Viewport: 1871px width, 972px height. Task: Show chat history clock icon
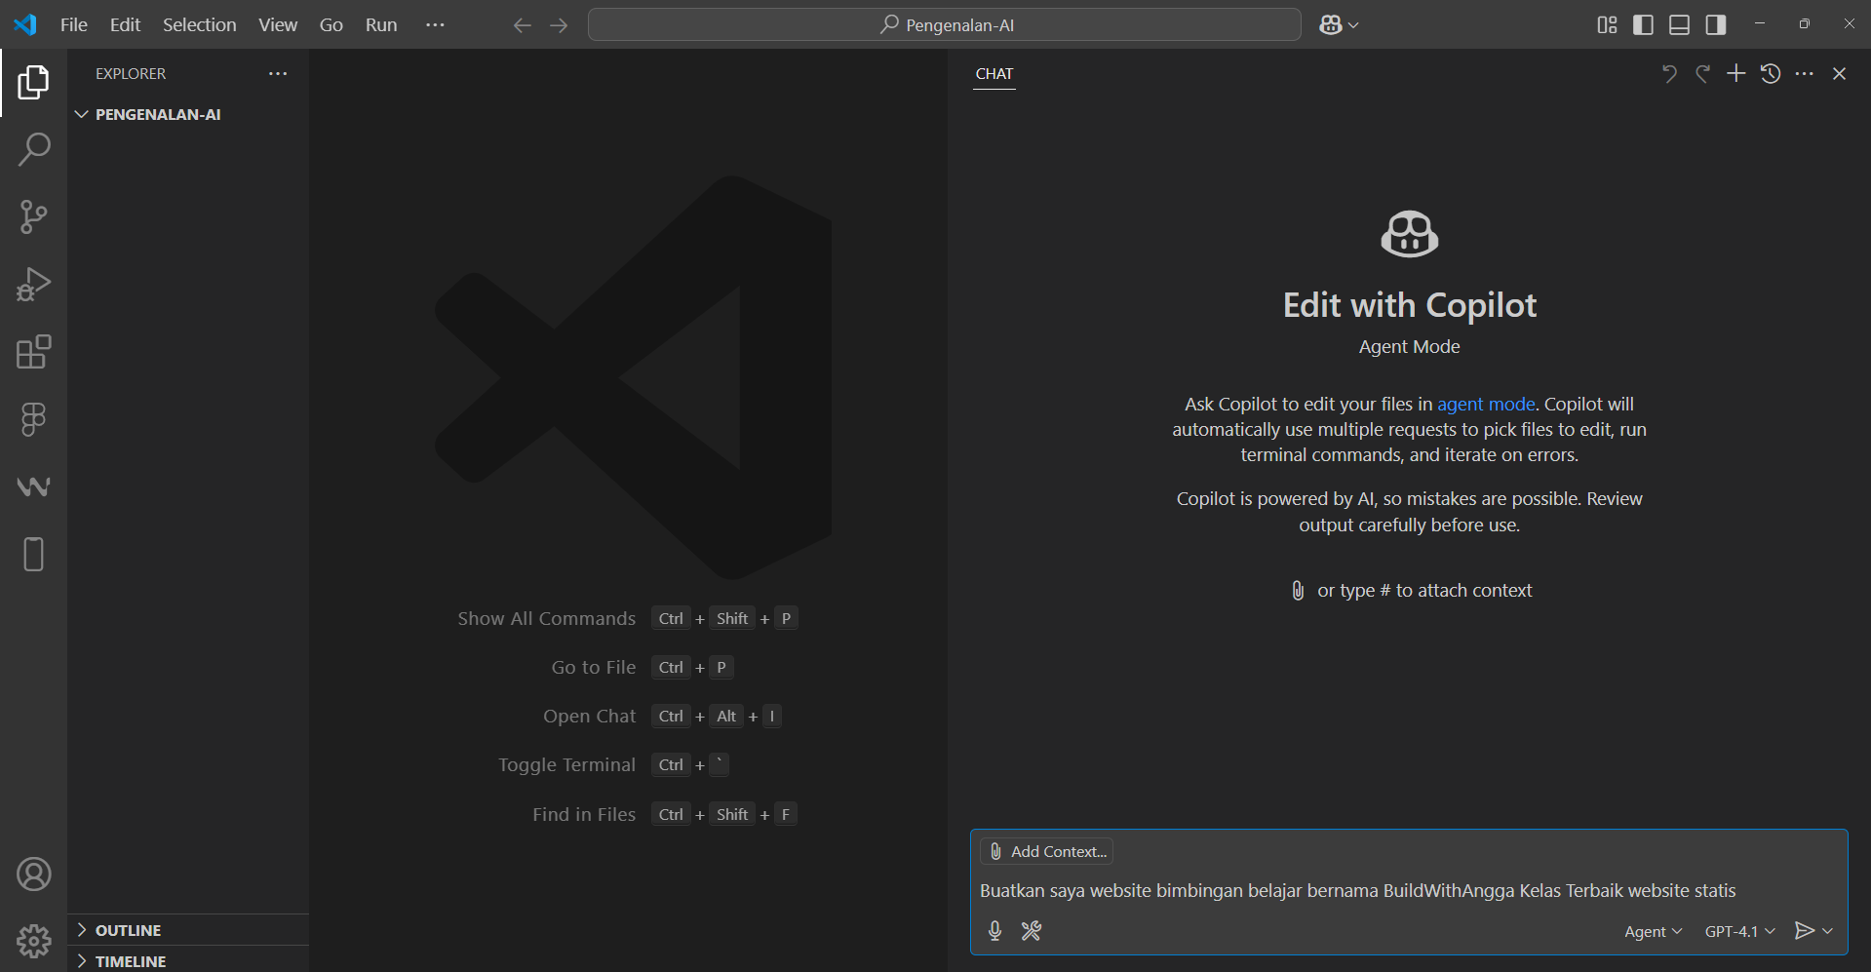1771,73
